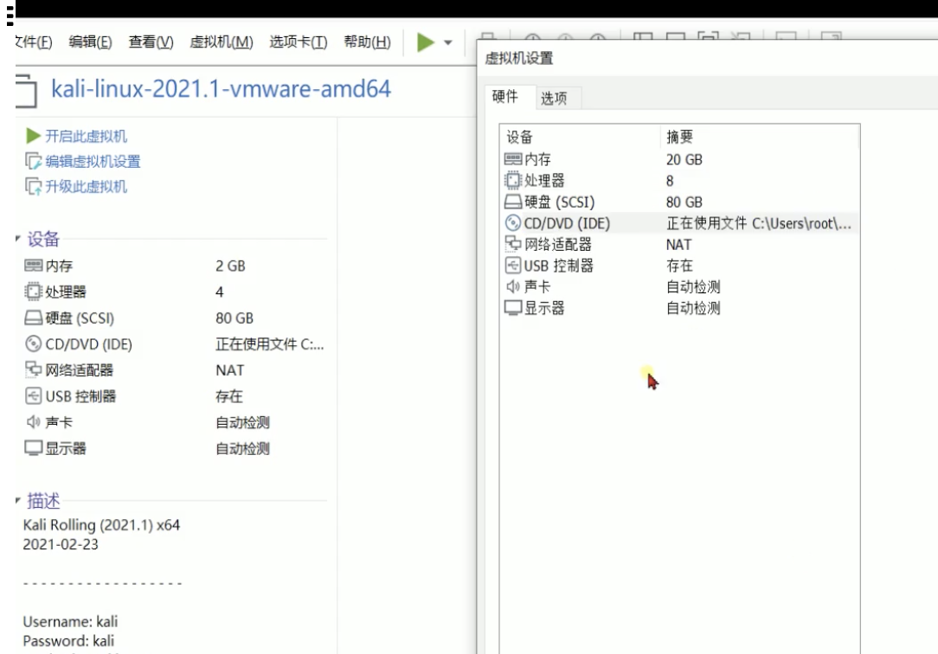Click the 2 GB memory value in main window
938x654 pixels.
pyautogui.click(x=230, y=266)
